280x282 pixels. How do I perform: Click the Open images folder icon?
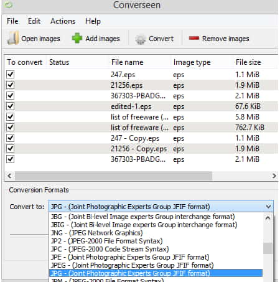(x=13, y=38)
